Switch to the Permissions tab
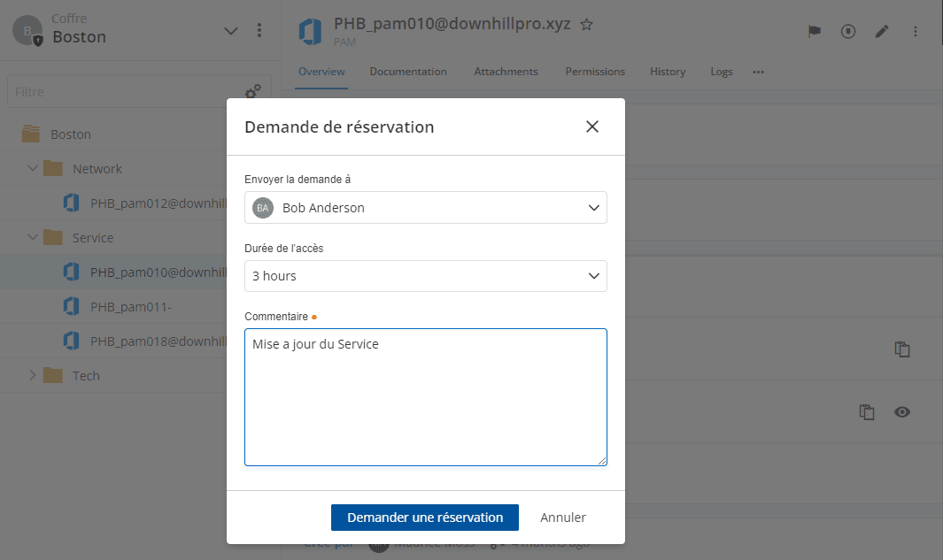Viewport: 943px width, 560px height. 595,72
